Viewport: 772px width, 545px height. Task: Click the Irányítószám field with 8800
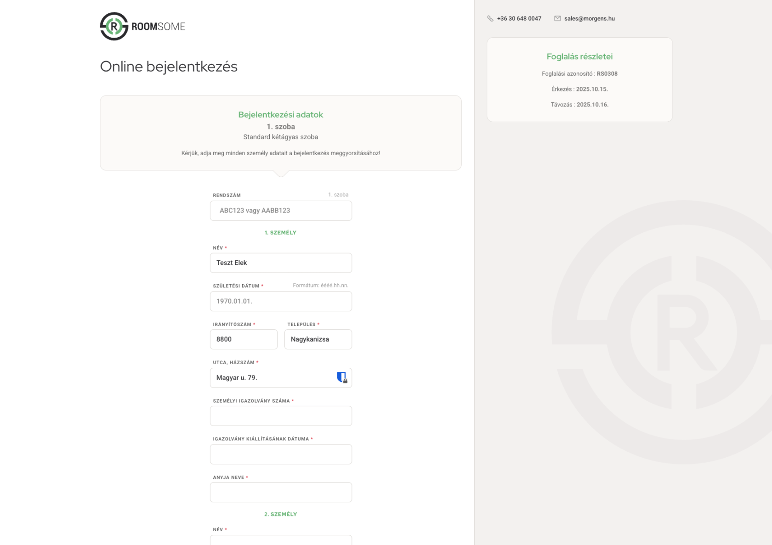point(244,339)
